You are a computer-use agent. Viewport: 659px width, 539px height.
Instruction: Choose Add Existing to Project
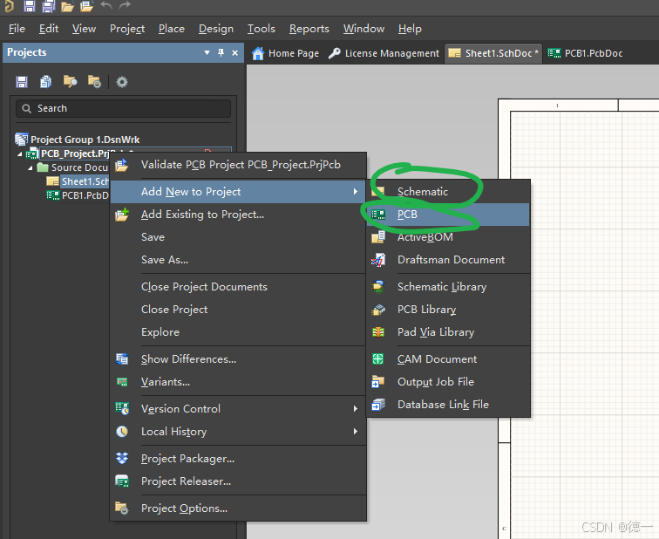click(238, 215)
